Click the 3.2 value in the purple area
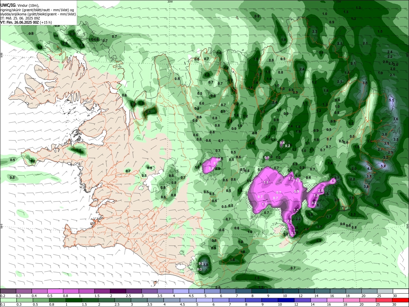409x307 pixels. click(x=314, y=203)
